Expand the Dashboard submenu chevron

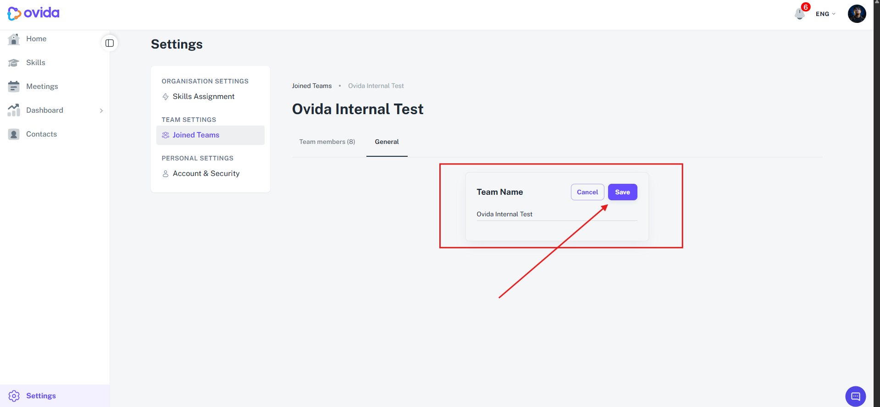[x=101, y=110]
